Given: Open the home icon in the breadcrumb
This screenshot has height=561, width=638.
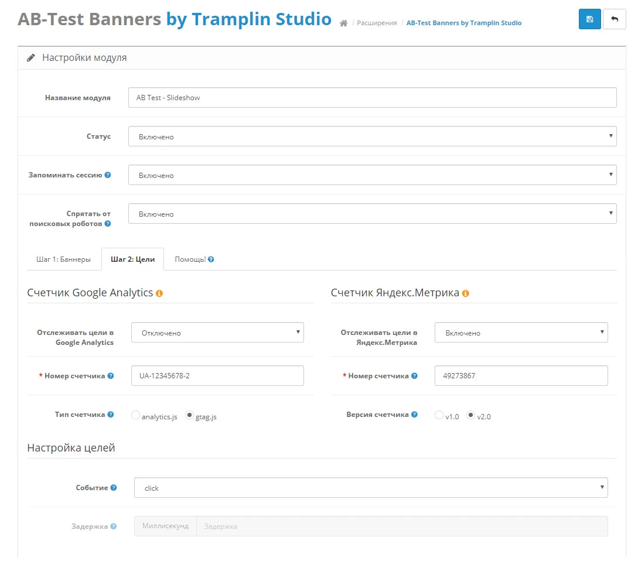Looking at the screenshot, I should click(x=343, y=23).
